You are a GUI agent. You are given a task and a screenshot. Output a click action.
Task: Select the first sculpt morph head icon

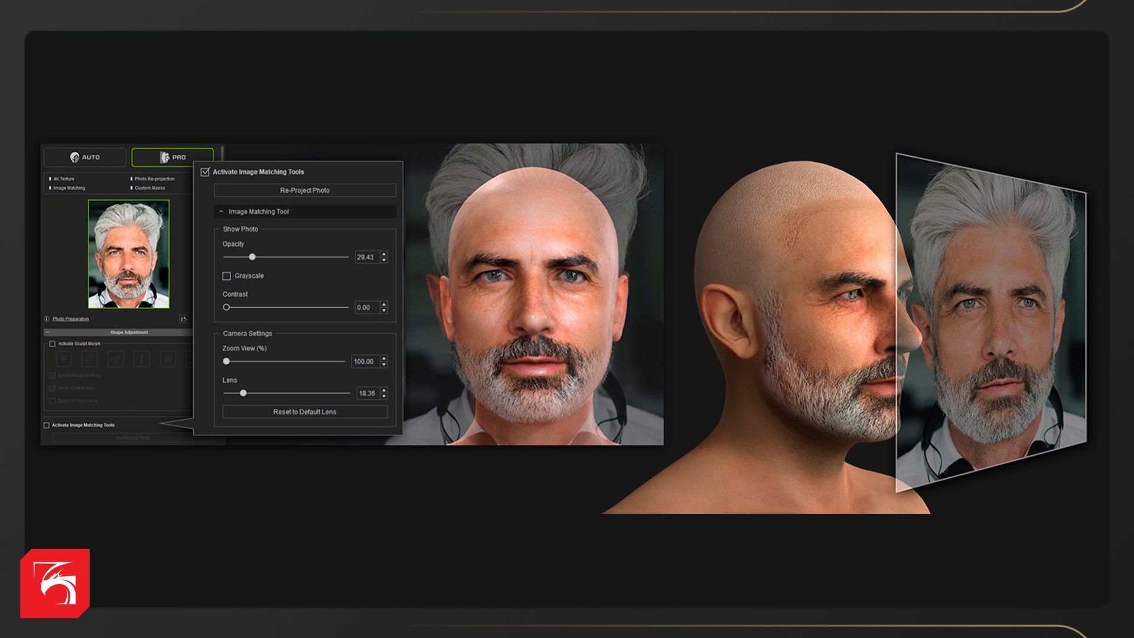click(x=64, y=359)
